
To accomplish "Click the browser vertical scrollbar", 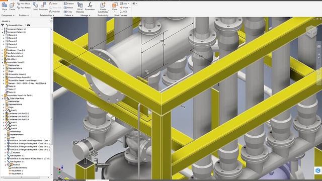I will click(51, 119).
